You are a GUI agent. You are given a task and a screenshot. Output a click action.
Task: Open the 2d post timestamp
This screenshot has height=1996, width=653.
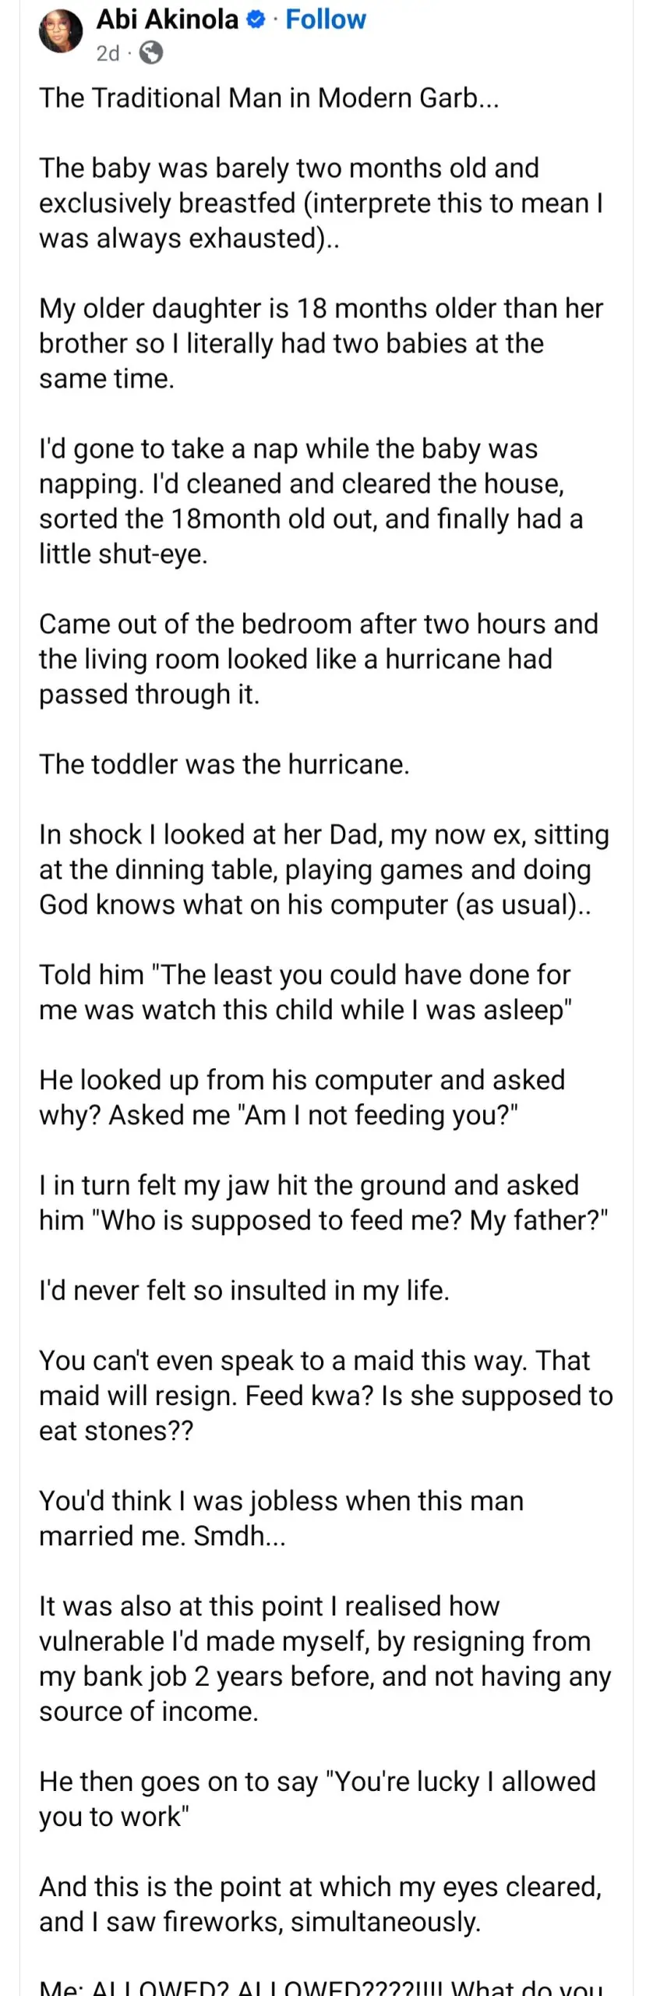click(x=108, y=53)
